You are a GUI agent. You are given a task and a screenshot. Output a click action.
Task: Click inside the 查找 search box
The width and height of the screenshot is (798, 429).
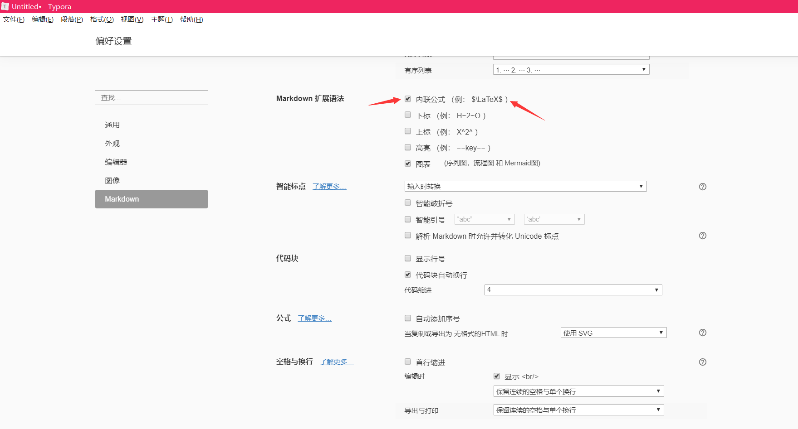tap(151, 97)
